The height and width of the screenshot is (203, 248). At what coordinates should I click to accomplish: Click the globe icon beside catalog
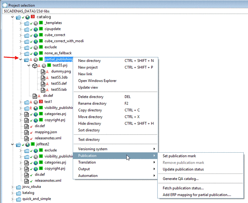click(27, 17)
